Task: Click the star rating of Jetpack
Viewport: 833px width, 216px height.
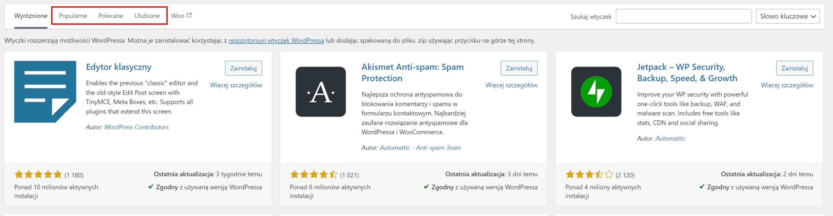Action: tap(589, 174)
